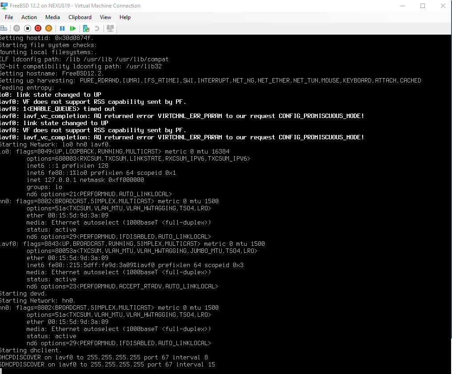Pause the virtual machine
The height and width of the screenshot is (374, 452).
pyautogui.click(x=63, y=28)
